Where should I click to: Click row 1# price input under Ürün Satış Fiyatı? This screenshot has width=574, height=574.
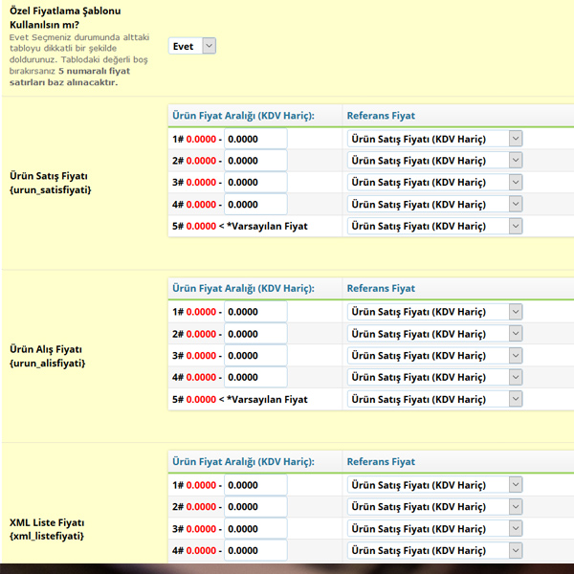coord(255,139)
